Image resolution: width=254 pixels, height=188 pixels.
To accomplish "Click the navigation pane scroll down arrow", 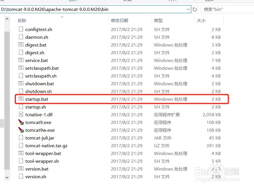I will (x=7, y=177).
